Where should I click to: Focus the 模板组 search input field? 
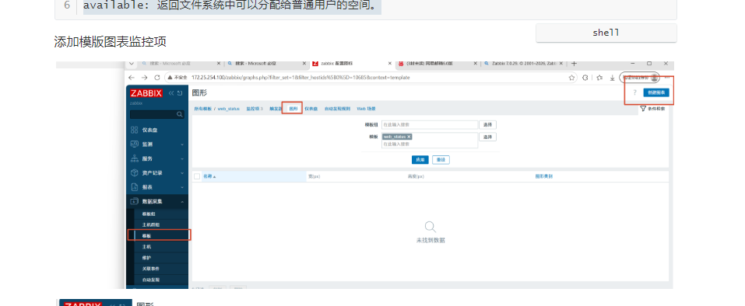coord(430,124)
